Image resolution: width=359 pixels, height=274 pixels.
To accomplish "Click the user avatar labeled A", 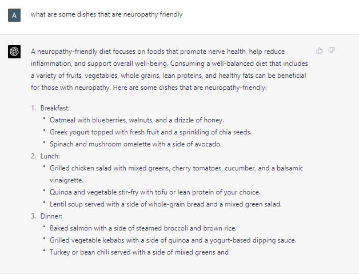I will 14,15.
